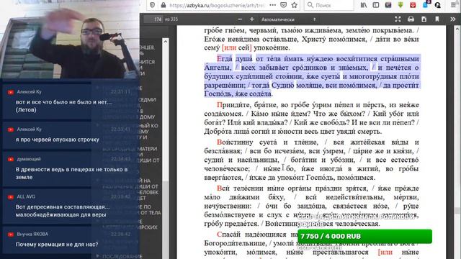Viewport: 461px width, 259px height.
Task: Download the PDF file
Action: pos(424,19)
